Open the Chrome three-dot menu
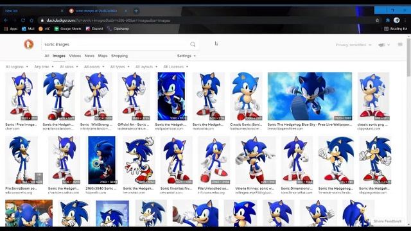The width and height of the screenshot is (411, 231). click(x=405, y=20)
